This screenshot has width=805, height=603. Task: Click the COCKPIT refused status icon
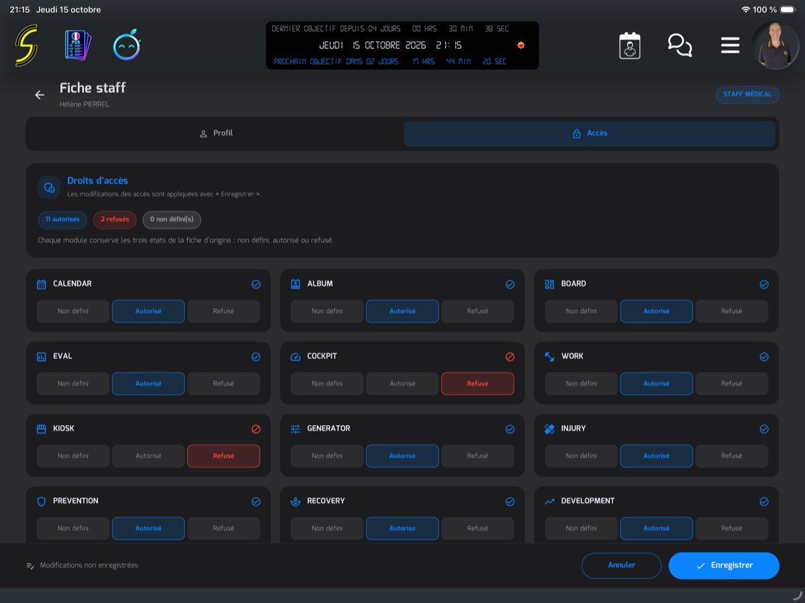[x=510, y=357]
